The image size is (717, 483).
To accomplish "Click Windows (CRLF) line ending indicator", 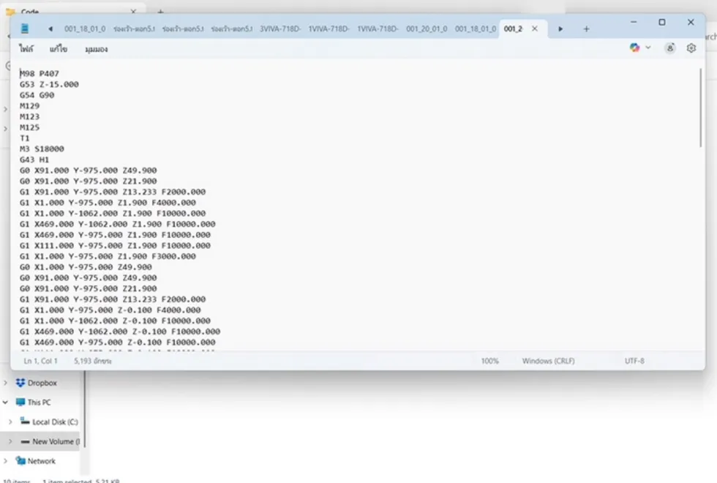I will pos(548,361).
